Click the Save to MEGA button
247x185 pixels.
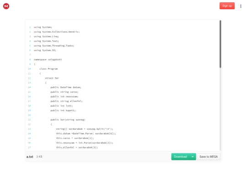[x=209, y=157]
